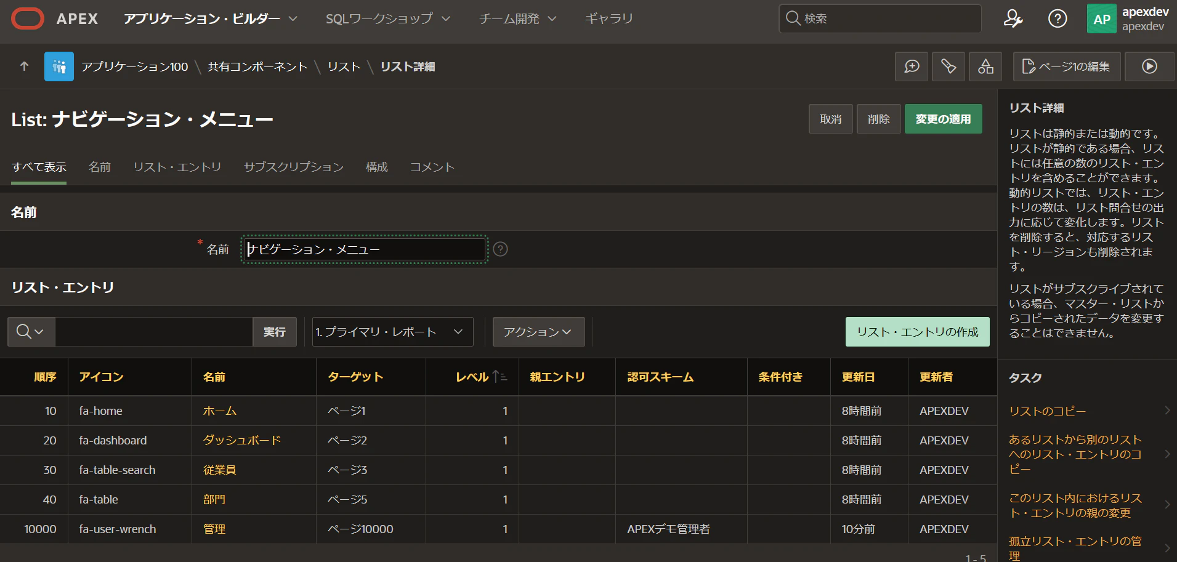Click the 削除 button

tap(878, 119)
